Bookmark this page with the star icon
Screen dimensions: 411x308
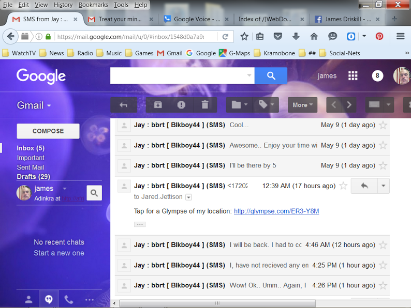(x=244, y=37)
